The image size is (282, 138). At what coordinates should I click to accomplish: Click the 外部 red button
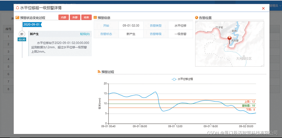pyautogui.click(x=75, y=17)
